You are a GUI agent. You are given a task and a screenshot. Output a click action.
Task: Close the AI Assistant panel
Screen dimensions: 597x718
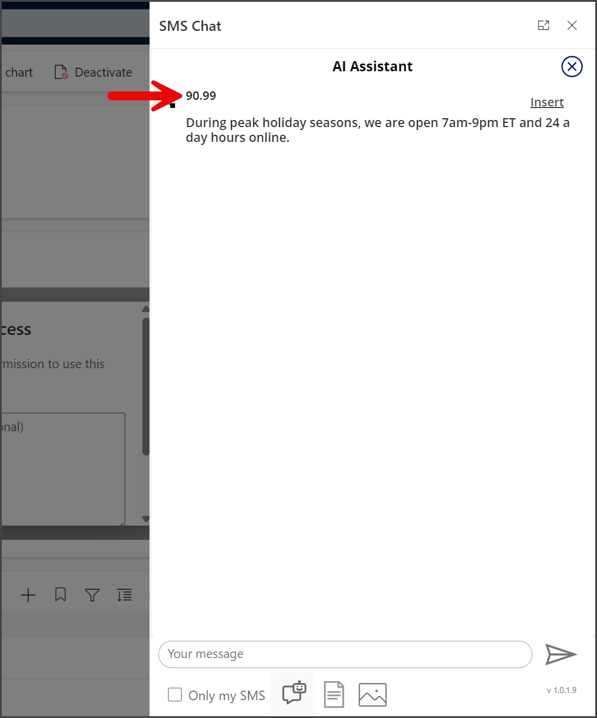click(571, 67)
